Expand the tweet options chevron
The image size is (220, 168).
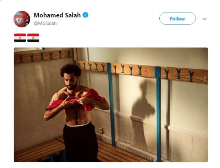[205, 19]
